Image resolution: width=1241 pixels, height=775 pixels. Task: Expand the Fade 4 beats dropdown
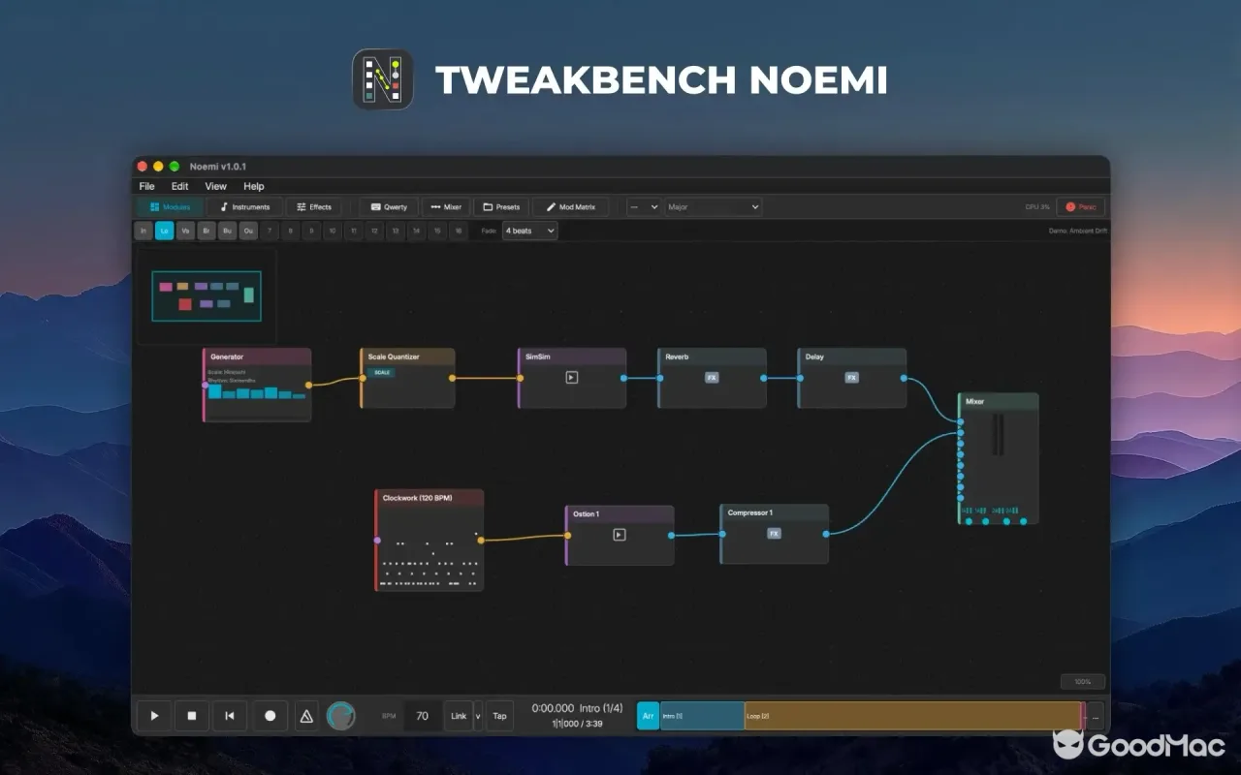[x=529, y=231]
